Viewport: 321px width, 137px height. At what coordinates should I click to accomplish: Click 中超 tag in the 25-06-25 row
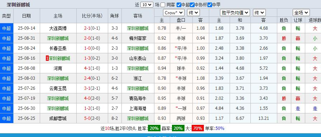click(6, 118)
